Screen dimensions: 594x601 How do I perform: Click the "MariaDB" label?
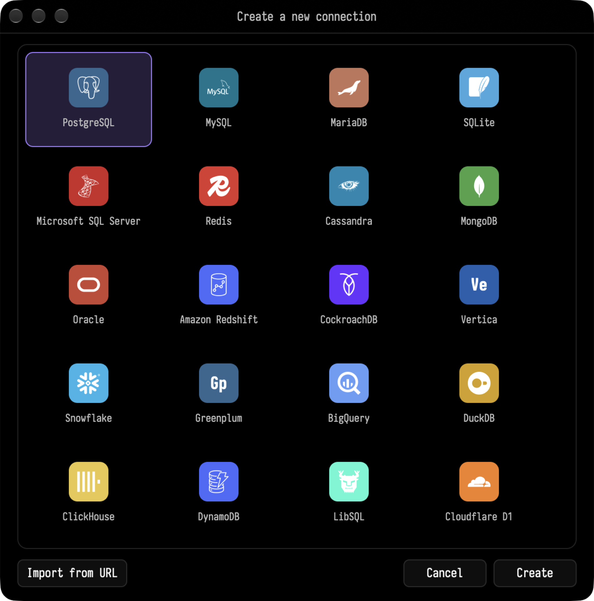[x=349, y=123]
